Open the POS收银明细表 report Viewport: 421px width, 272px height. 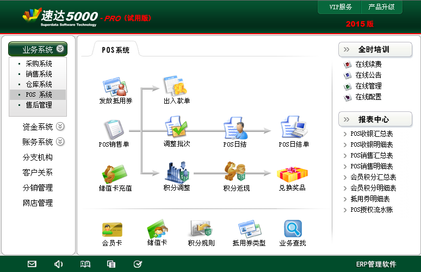click(372, 145)
